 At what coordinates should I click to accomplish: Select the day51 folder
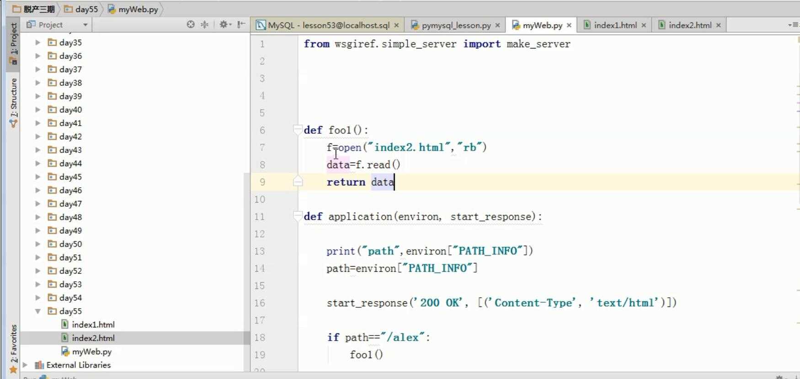[x=70, y=258]
